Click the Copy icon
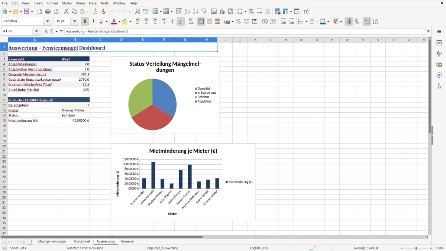Viewport: 446px width, 251px height. 74,12
